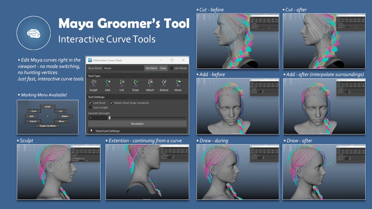Choose Draw in the marking menu
372x209 pixels.
pyautogui.click(x=34, y=111)
